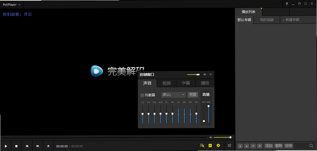
Task: Click the Play button
Action: pyautogui.click(x=6, y=146)
